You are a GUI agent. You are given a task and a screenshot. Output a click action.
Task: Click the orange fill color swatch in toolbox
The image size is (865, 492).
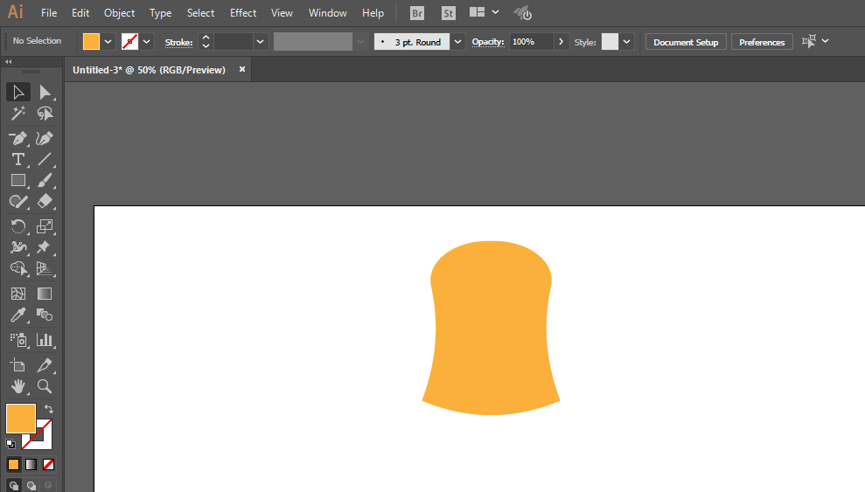[21, 418]
